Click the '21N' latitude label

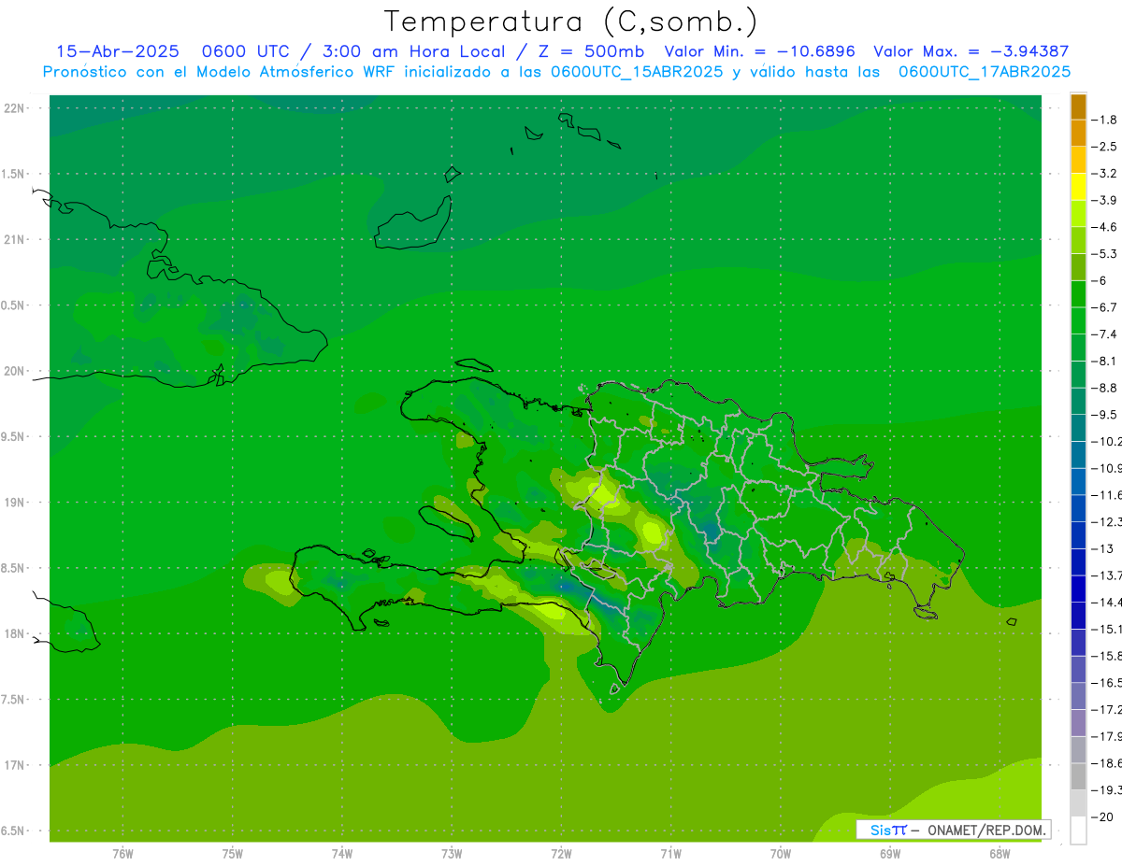15,239
